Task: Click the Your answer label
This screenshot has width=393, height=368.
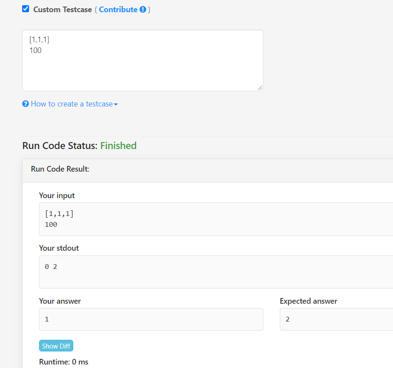Action: click(x=60, y=301)
